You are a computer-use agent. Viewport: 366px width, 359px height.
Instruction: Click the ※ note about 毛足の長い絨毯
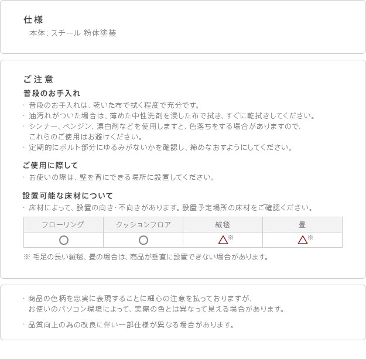click(x=146, y=257)
